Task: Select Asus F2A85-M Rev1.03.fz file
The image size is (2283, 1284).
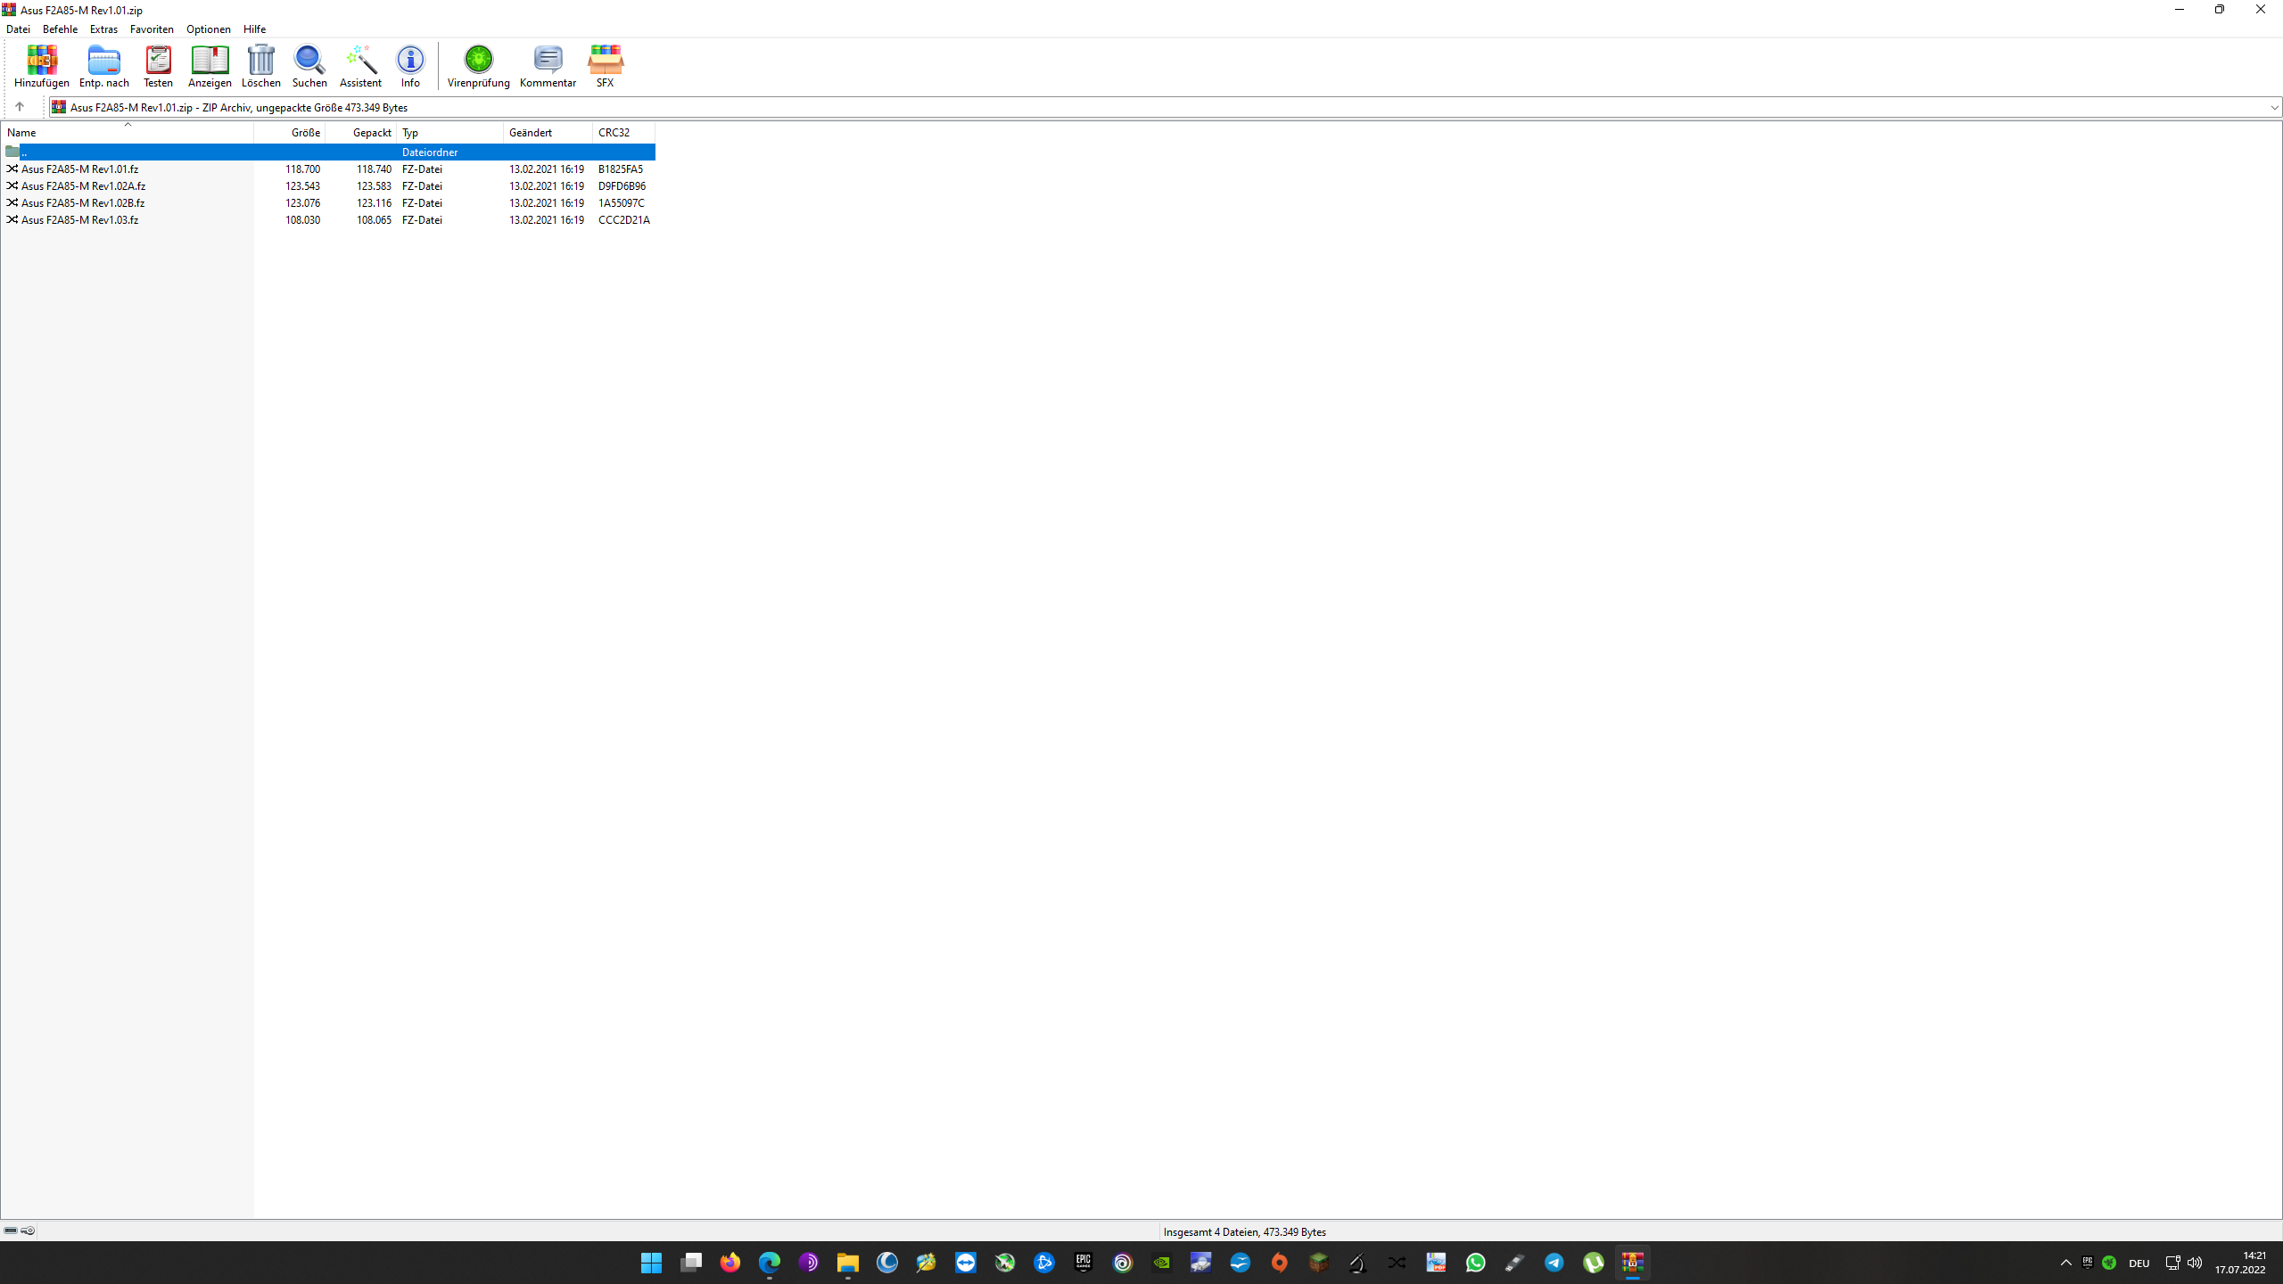Action: click(79, 219)
